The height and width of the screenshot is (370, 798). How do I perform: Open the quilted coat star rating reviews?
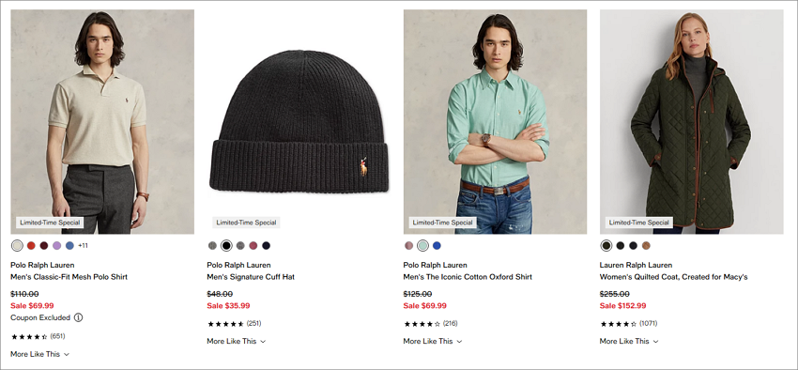pyautogui.click(x=628, y=324)
